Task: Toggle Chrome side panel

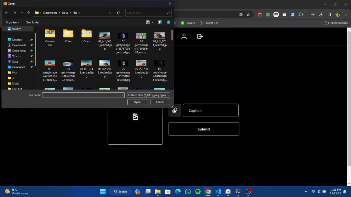Action: (329, 14)
